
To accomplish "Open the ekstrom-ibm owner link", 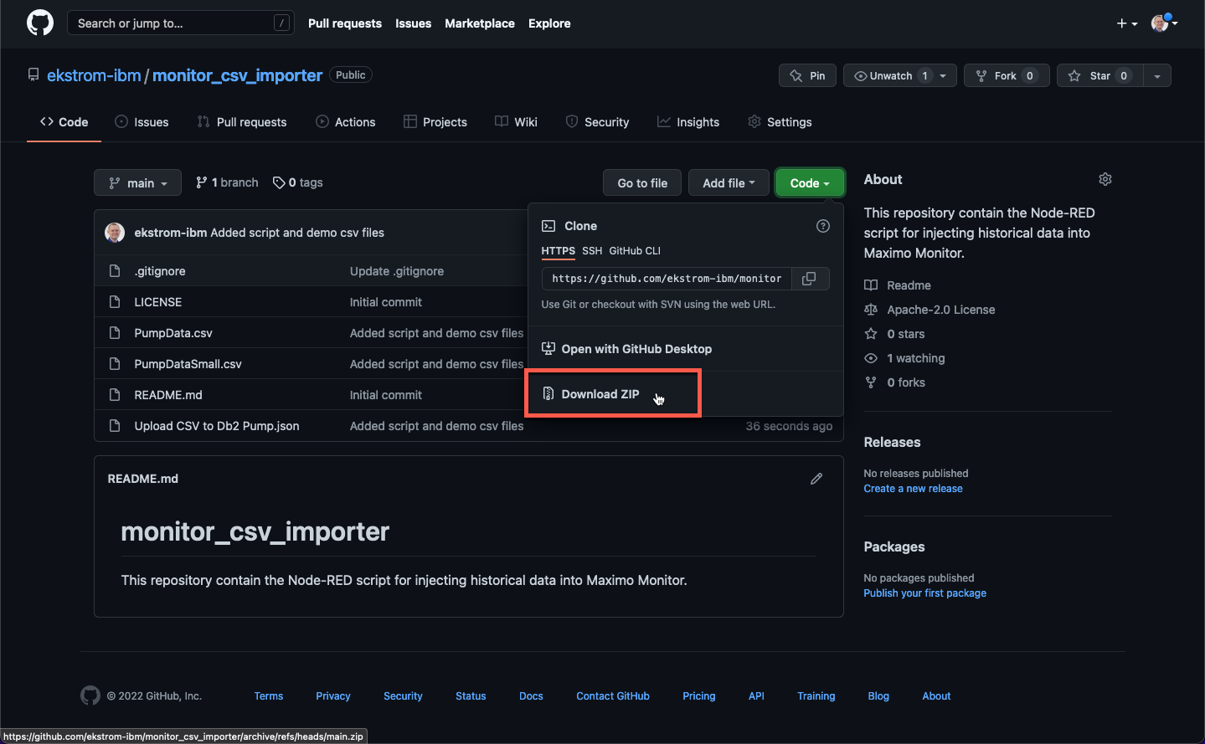I will 94,75.
